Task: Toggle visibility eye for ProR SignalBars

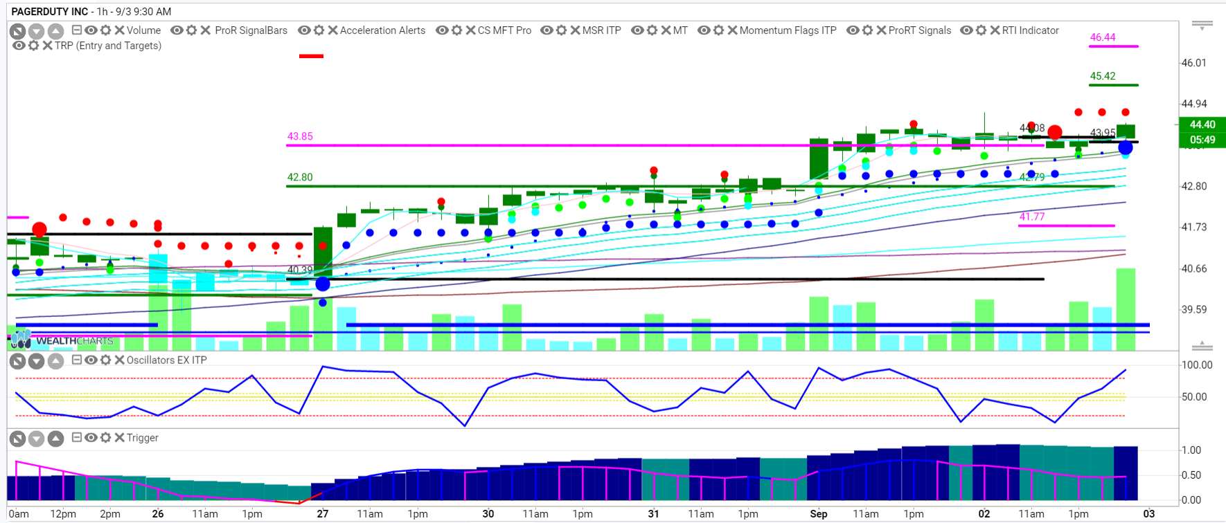Action: click(x=177, y=30)
